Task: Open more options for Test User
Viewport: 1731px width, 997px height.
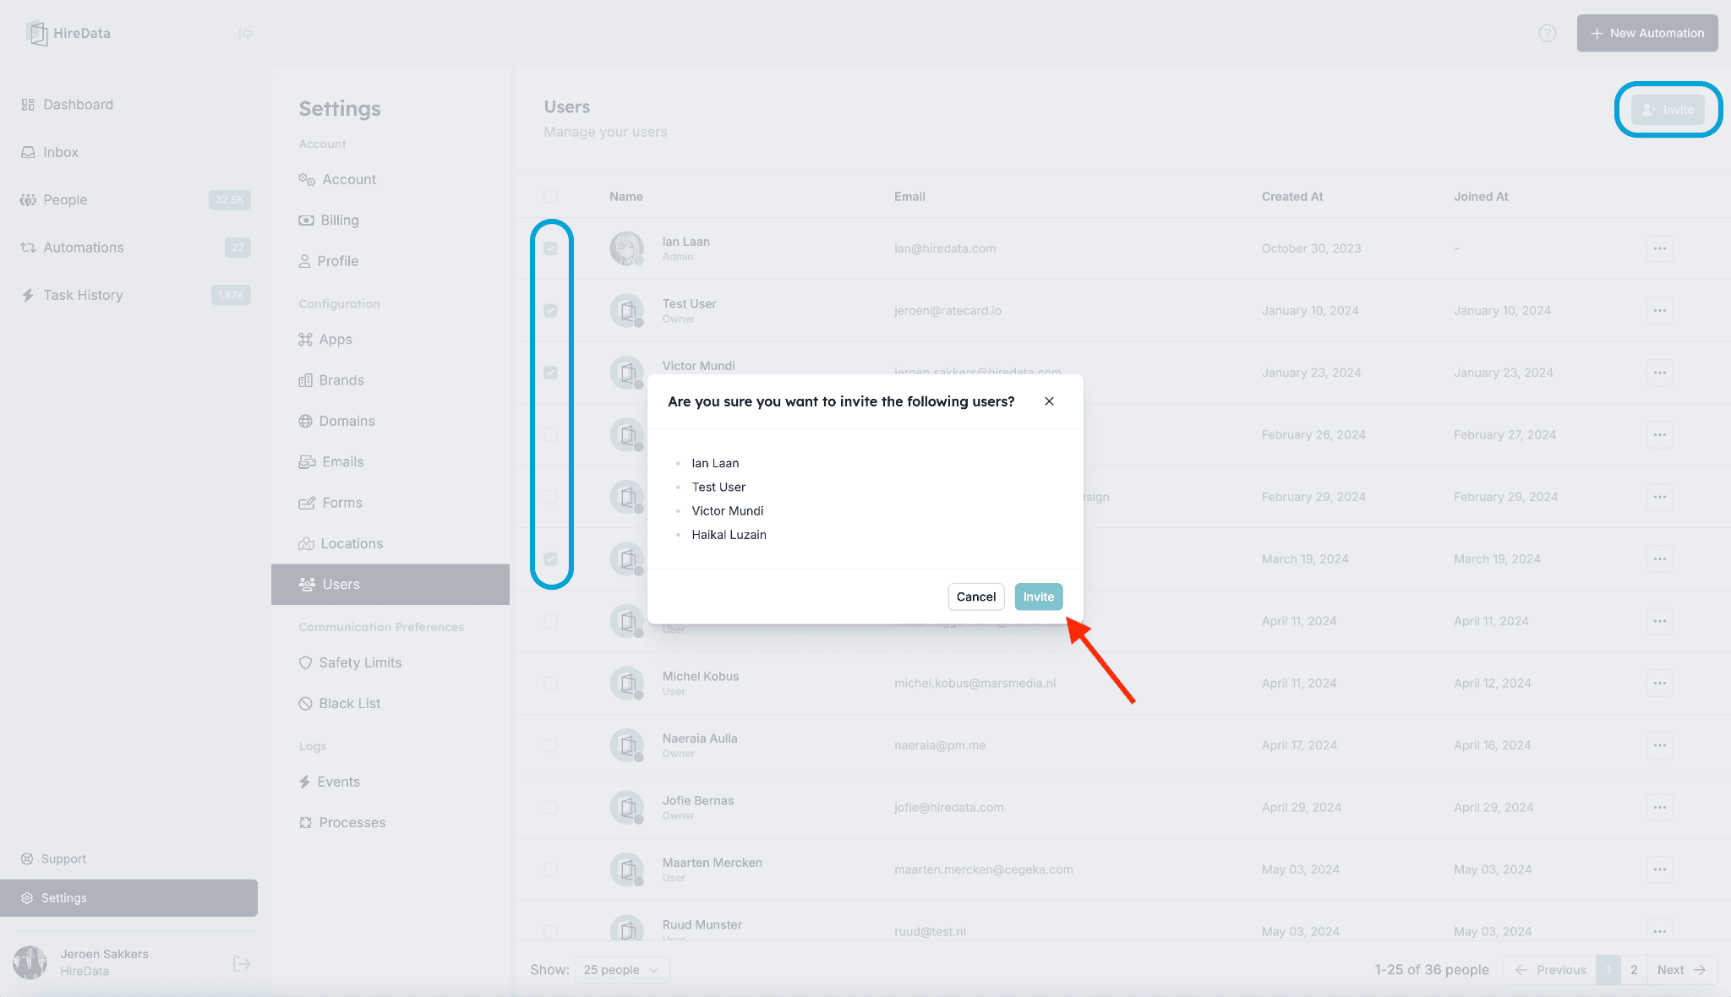Action: (x=1660, y=311)
